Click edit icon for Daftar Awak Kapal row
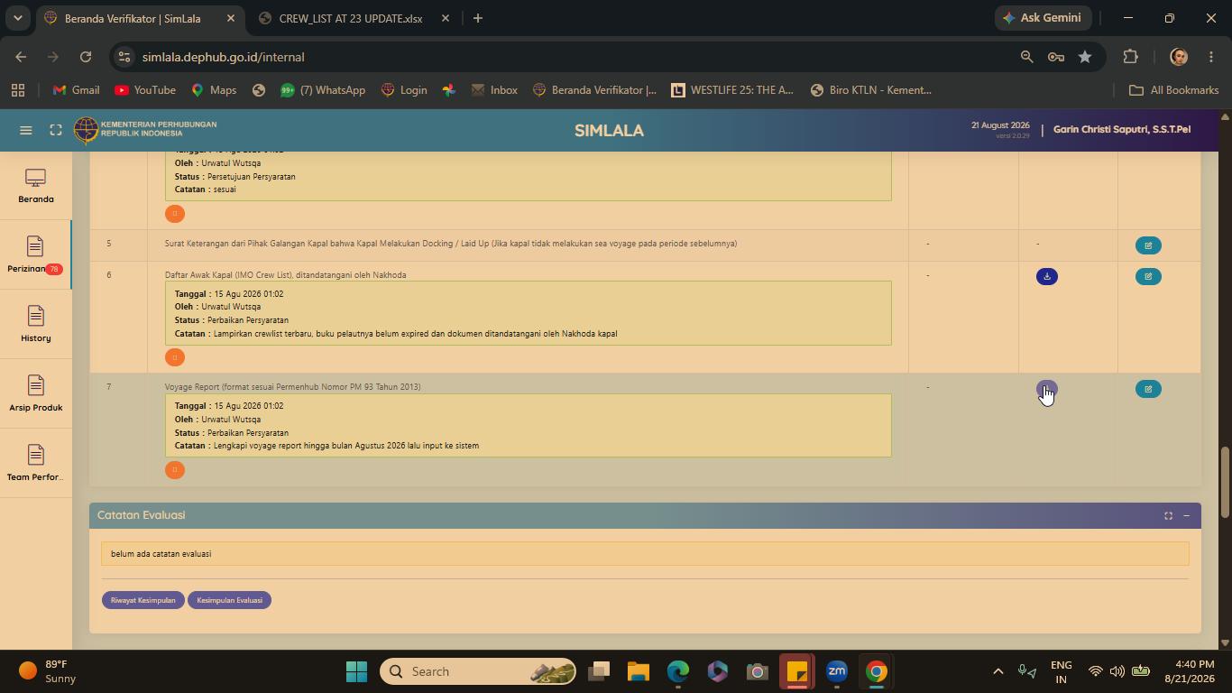Image resolution: width=1232 pixels, height=693 pixels. pyautogui.click(x=1148, y=276)
